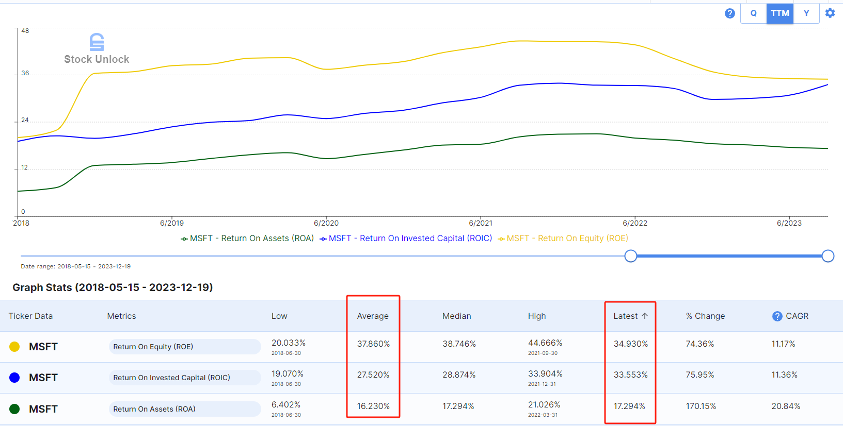Click MSFT ticker in the ROA row
843x426 pixels.
[x=43, y=409]
